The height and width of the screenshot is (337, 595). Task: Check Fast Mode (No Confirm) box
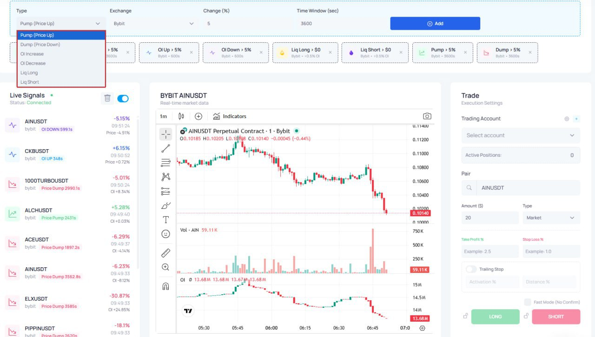528,302
